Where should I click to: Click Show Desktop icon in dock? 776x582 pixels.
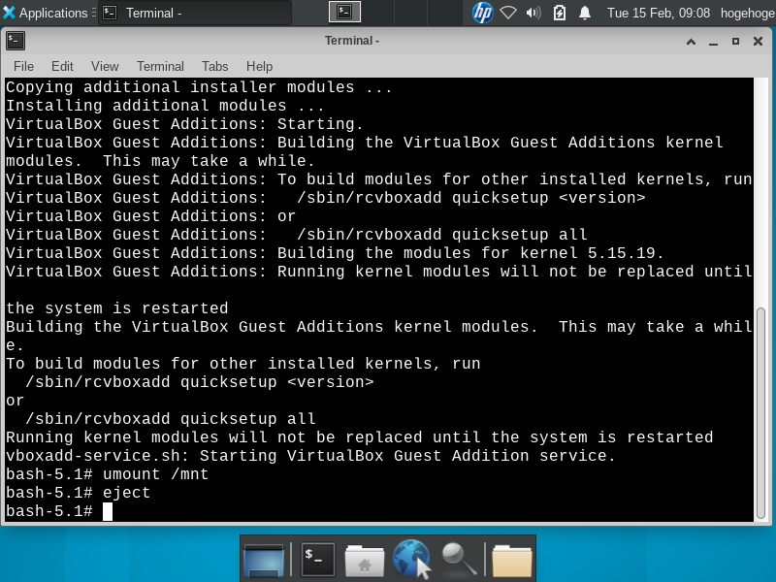(x=264, y=561)
